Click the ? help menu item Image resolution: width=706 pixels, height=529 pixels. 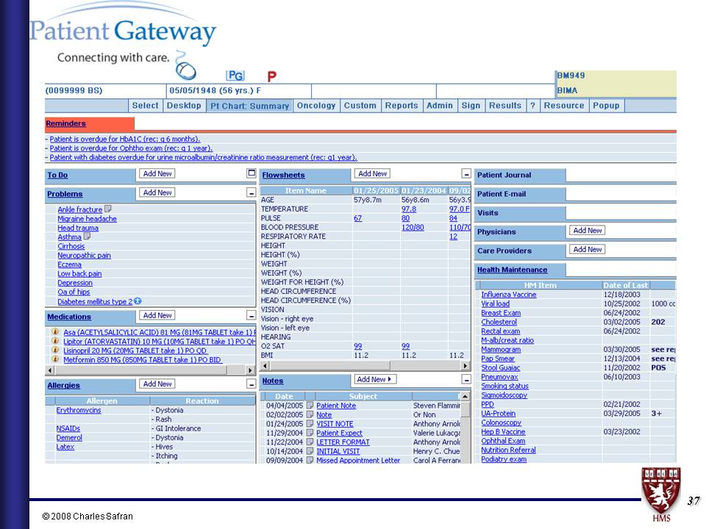[x=532, y=105]
